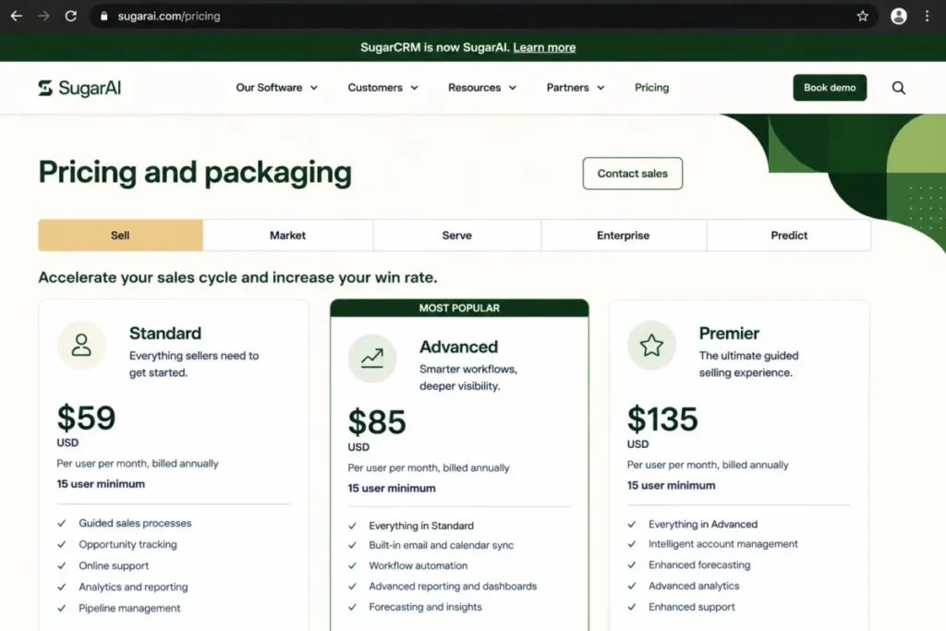Bookmark this page with the star icon
946x631 pixels.
tap(863, 17)
